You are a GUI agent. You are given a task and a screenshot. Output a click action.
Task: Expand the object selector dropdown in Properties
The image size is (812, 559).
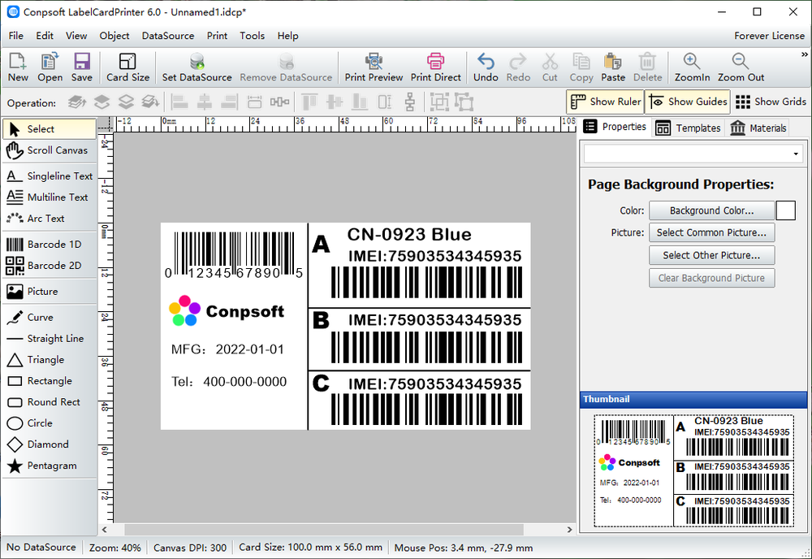tap(795, 154)
